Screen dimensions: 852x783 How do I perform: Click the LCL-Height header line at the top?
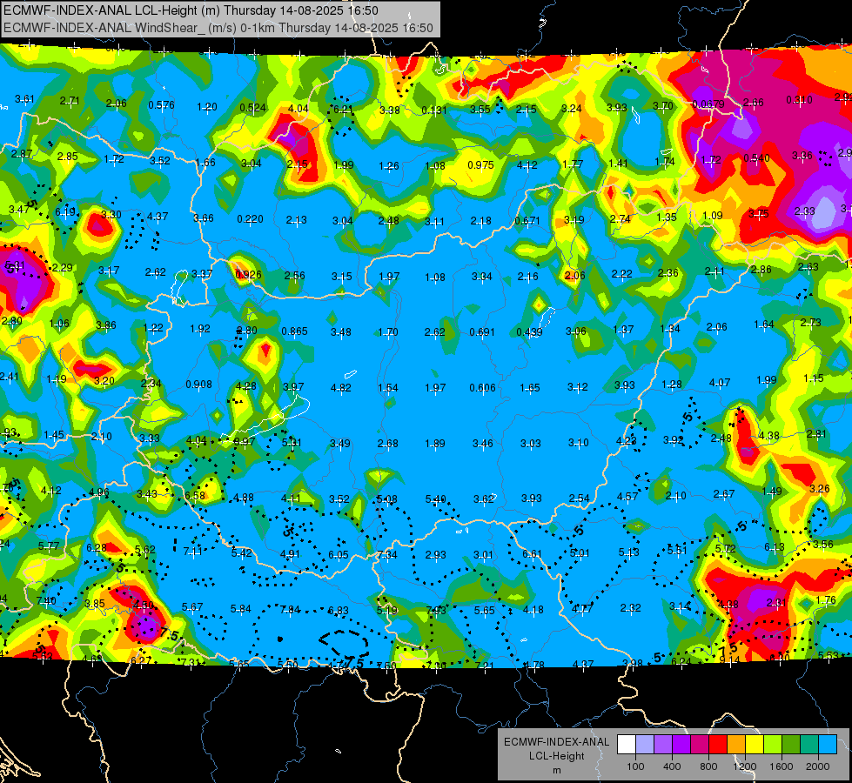tap(191, 10)
